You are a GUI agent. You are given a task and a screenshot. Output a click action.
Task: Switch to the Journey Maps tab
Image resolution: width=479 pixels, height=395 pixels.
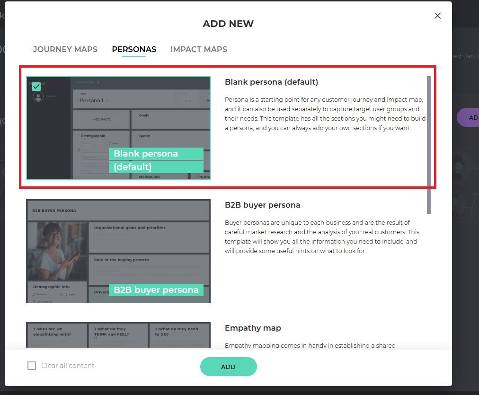[65, 49]
